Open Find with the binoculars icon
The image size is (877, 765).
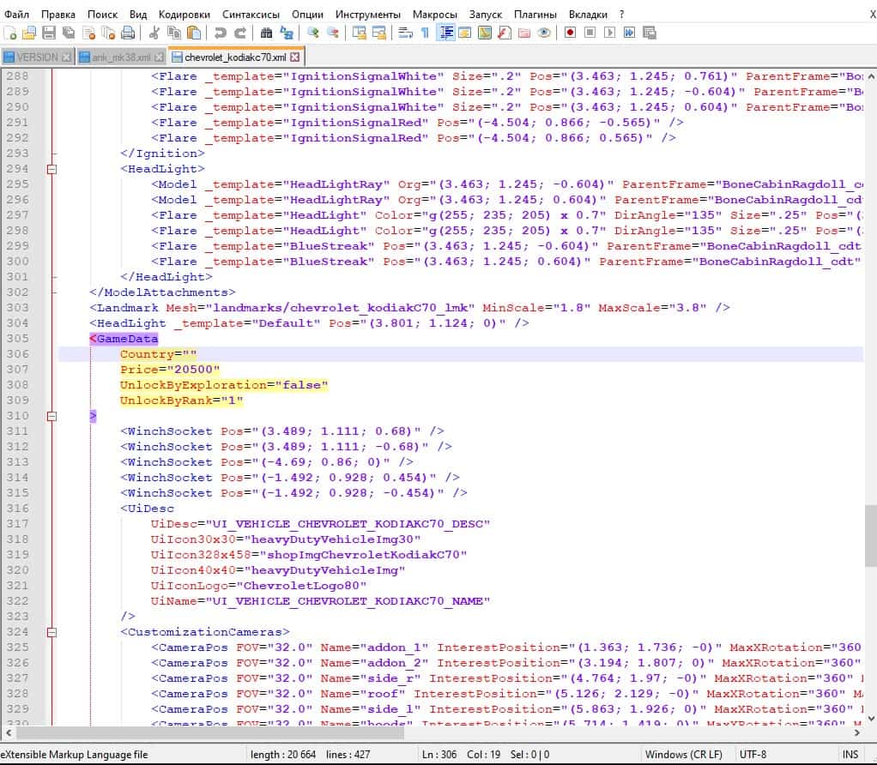[x=266, y=33]
